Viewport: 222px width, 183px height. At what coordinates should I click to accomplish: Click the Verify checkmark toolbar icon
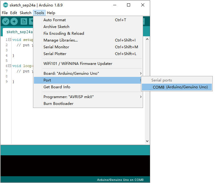[x=6, y=22]
